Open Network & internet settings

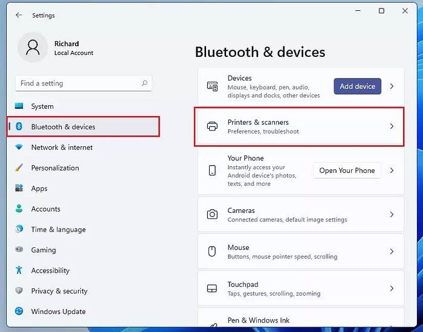pos(83,147)
